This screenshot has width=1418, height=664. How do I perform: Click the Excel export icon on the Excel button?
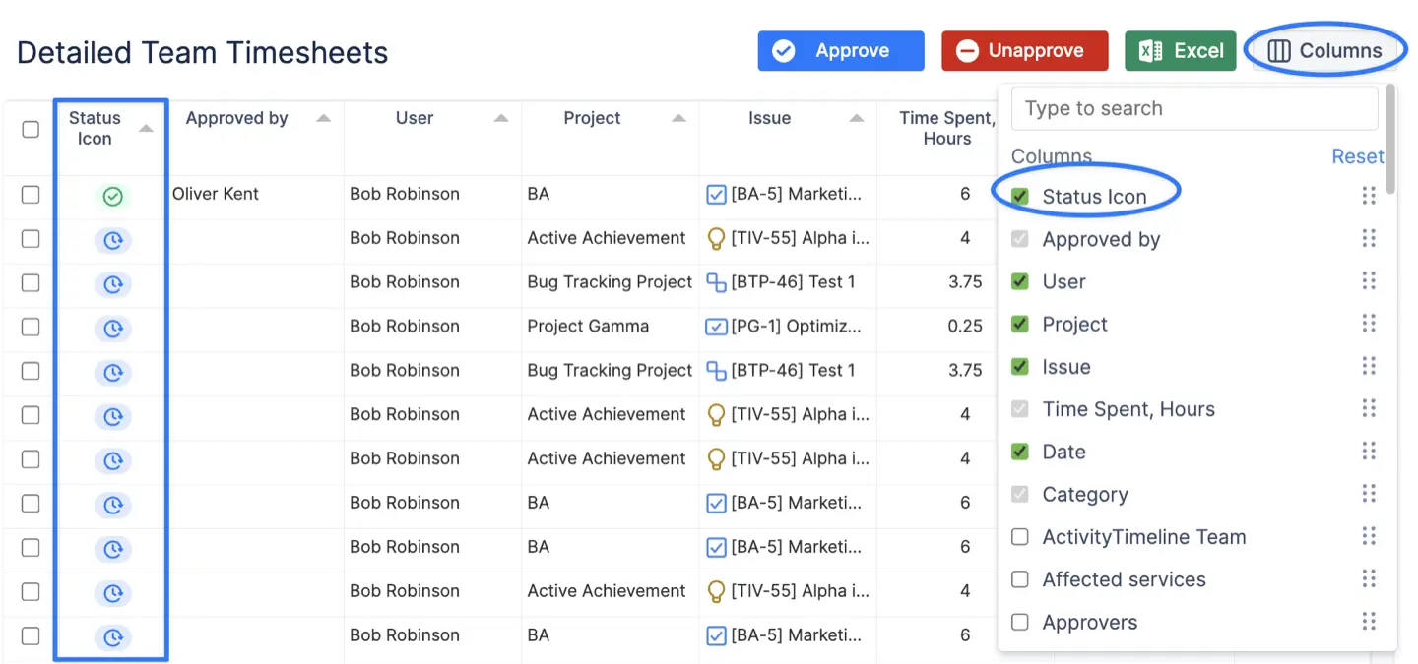pyautogui.click(x=1148, y=50)
